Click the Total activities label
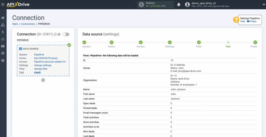Screen dimensions: 266x137 click(x=91, y=117)
